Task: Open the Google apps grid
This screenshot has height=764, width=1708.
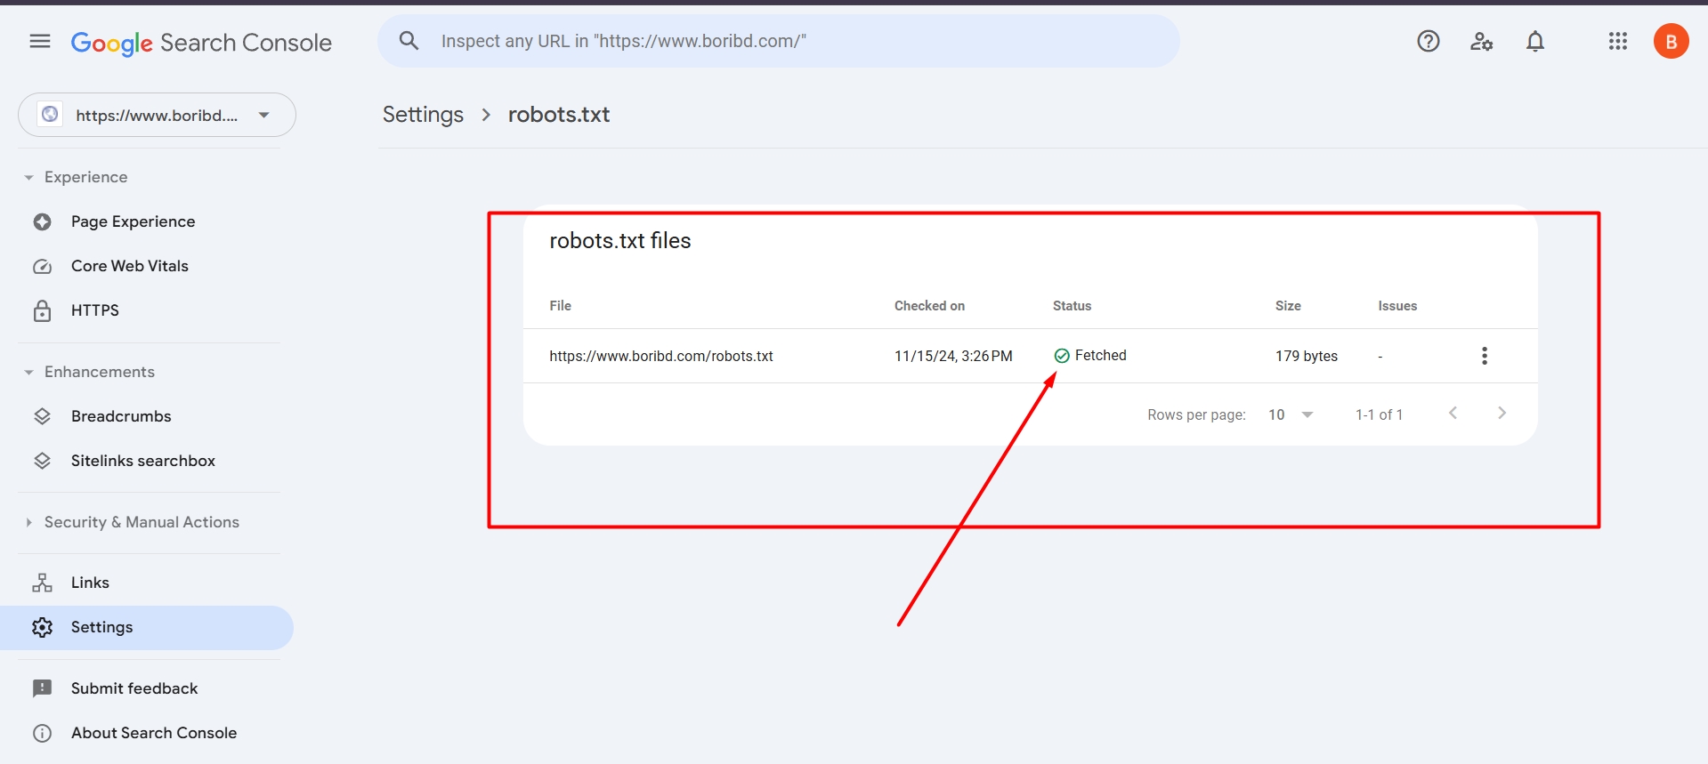Action: pos(1617,42)
